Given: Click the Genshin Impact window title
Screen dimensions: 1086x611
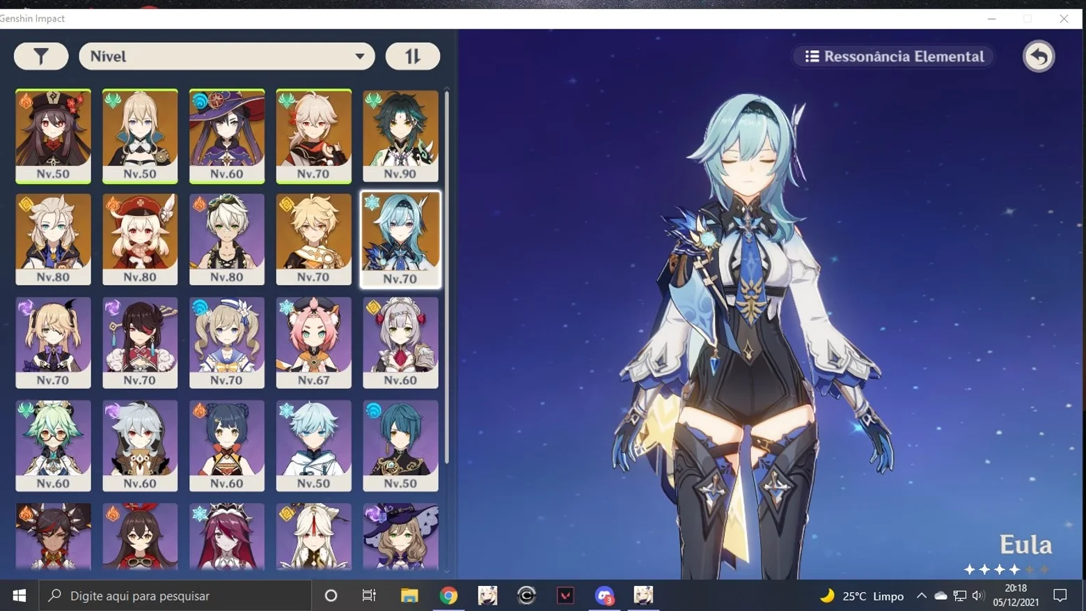Looking at the screenshot, I should (x=33, y=19).
